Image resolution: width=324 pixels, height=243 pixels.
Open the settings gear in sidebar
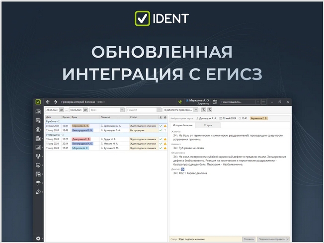click(x=38, y=239)
